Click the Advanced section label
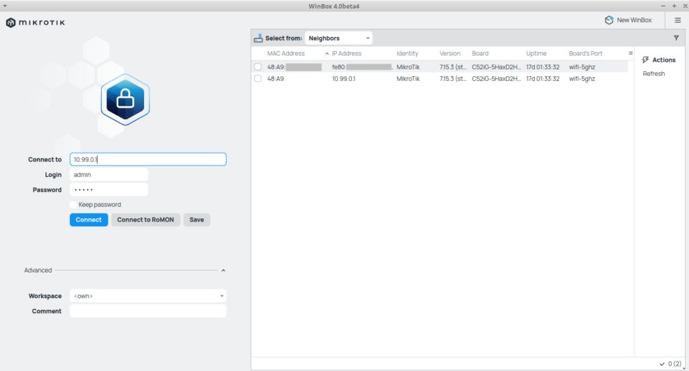The image size is (689, 371). click(x=38, y=270)
